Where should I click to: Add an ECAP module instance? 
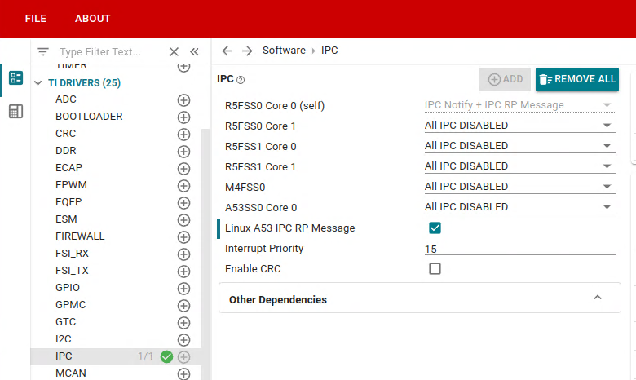click(x=183, y=168)
